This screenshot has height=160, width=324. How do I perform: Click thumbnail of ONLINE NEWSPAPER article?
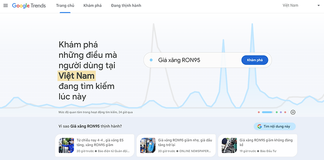(x=148, y=146)
